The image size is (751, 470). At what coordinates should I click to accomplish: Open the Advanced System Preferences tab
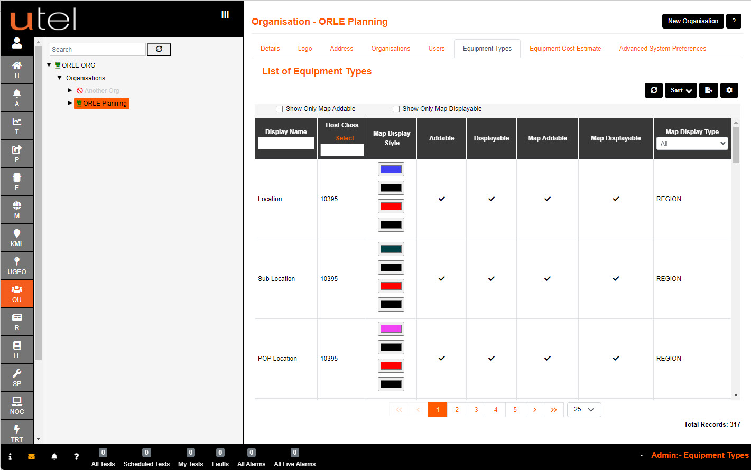(662, 48)
